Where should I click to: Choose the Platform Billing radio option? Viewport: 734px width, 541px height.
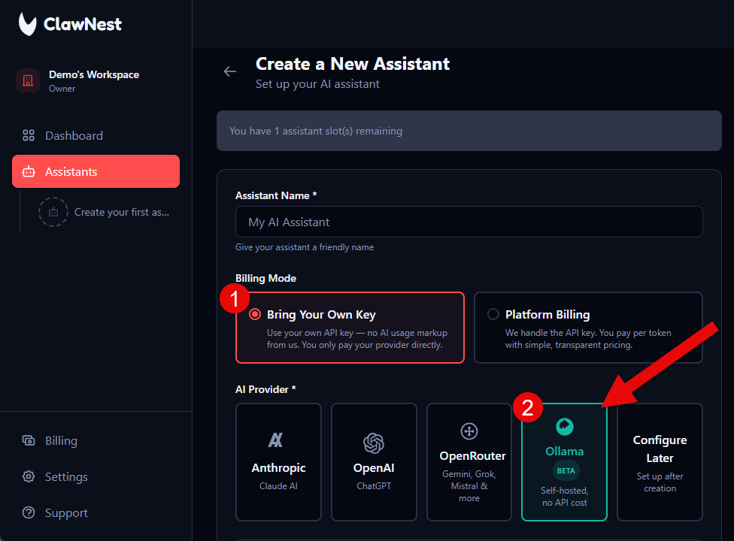click(x=493, y=314)
